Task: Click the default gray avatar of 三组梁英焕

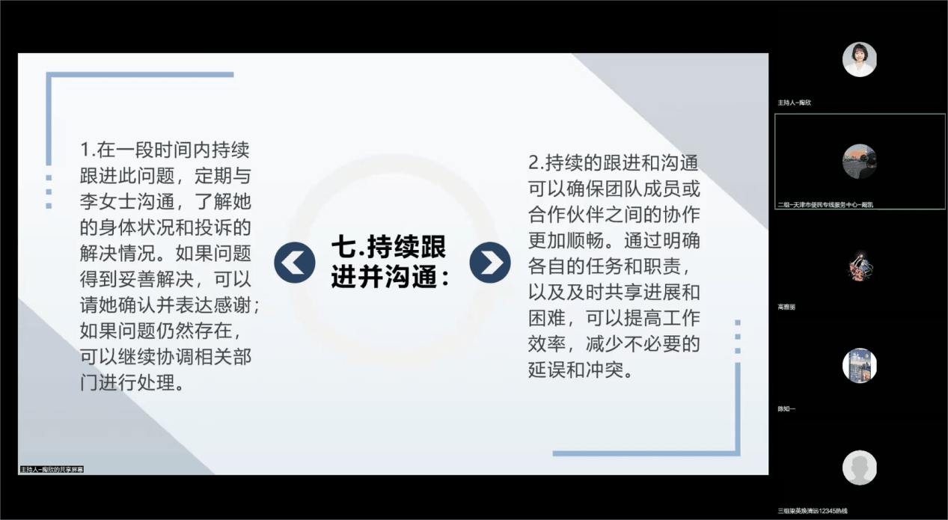Action: (859, 468)
